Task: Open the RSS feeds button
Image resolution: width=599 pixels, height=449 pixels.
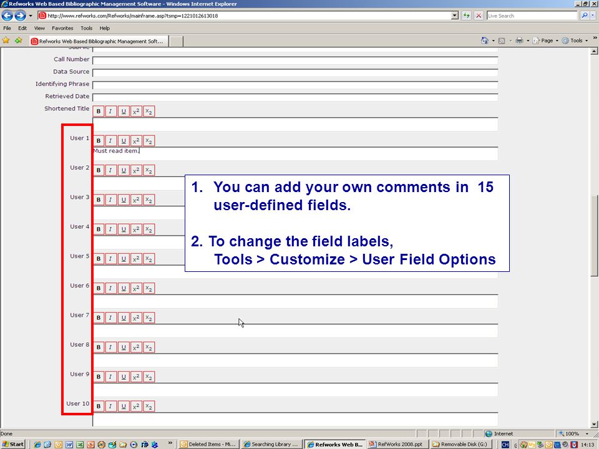Action: [502, 41]
